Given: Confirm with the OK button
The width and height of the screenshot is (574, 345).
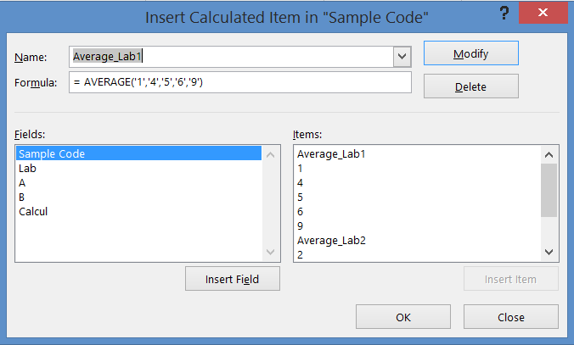Looking at the screenshot, I should (402, 317).
